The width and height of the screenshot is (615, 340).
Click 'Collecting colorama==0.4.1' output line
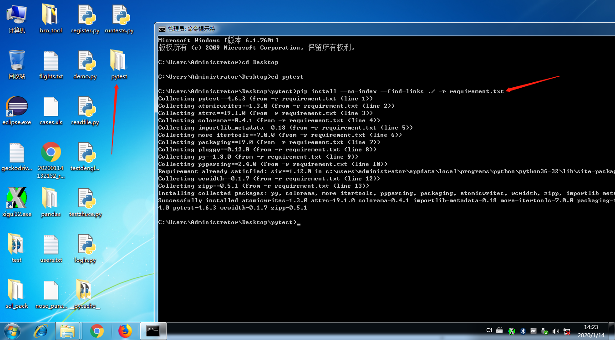click(x=269, y=120)
